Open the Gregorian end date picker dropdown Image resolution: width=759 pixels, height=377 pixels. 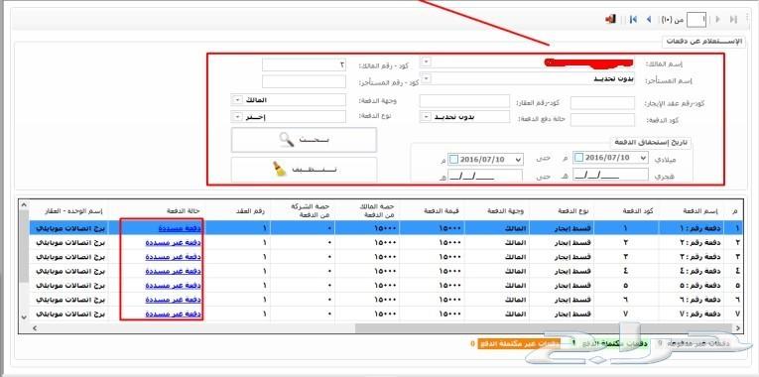pos(519,159)
